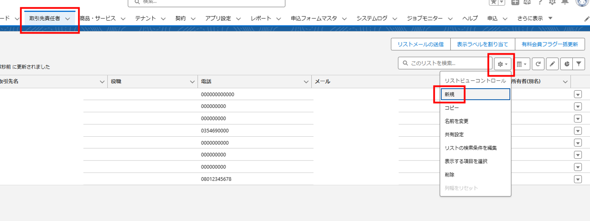Choose コピー in the dropdown menu
The height and width of the screenshot is (221, 590).
point(452,108)
